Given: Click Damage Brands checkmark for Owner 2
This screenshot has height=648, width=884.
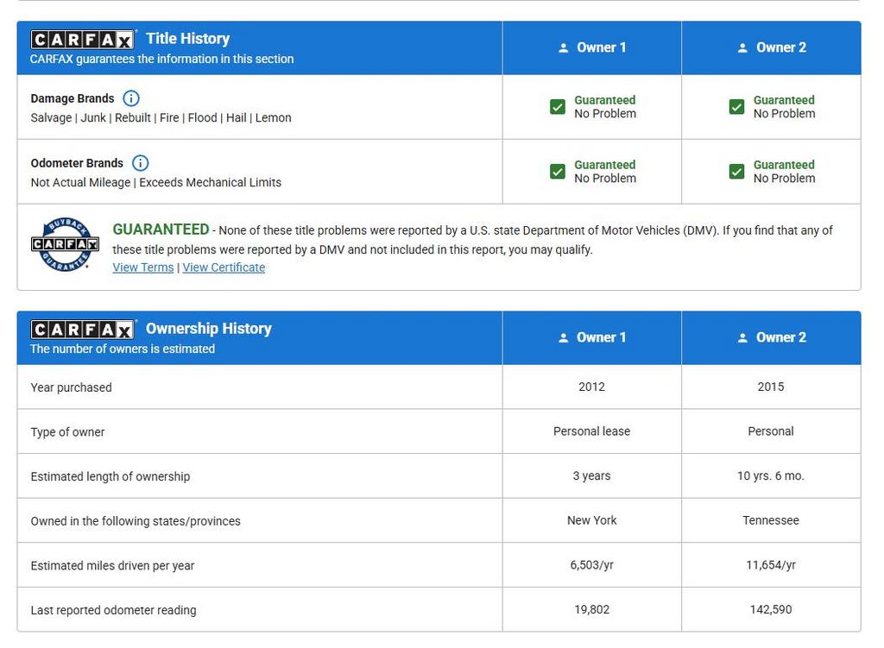Looking at the screenshot, I should click(x=736, y=107).
